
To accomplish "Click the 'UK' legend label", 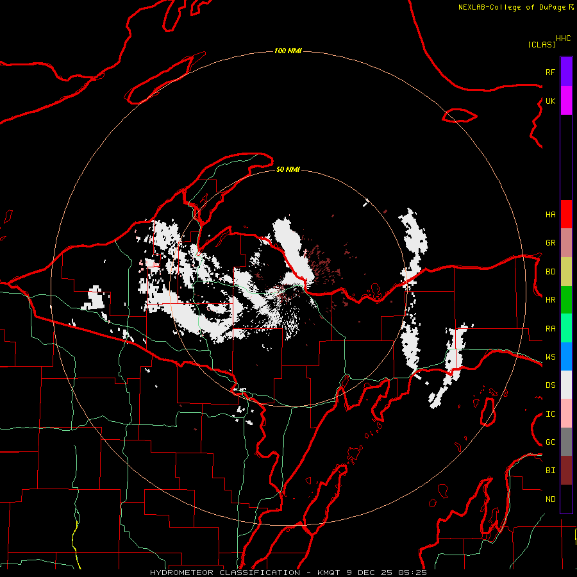I will (x=550, y=101).
